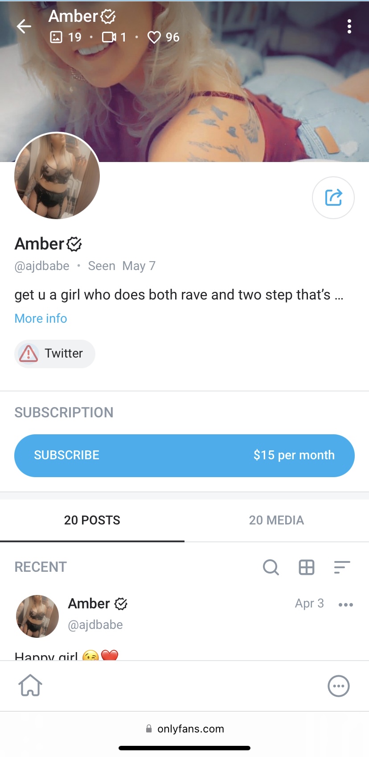Open the header three-dot options menu
Image resolution: width=369 pixels, height=757 pixels.
coord(349,27)
